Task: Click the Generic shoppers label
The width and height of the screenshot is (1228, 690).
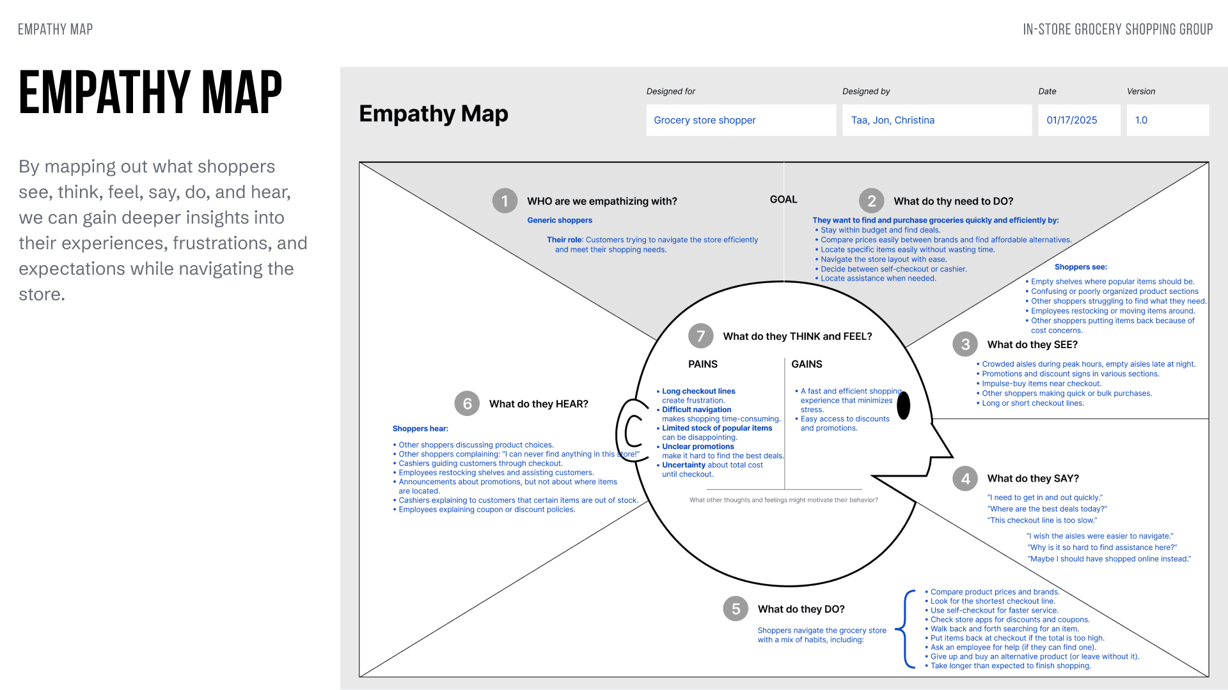Action: (560, 220)
